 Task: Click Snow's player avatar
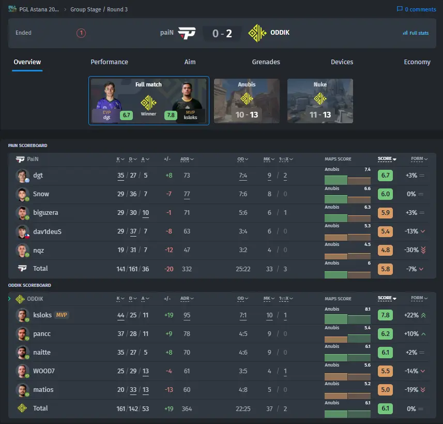pos(22,194)
